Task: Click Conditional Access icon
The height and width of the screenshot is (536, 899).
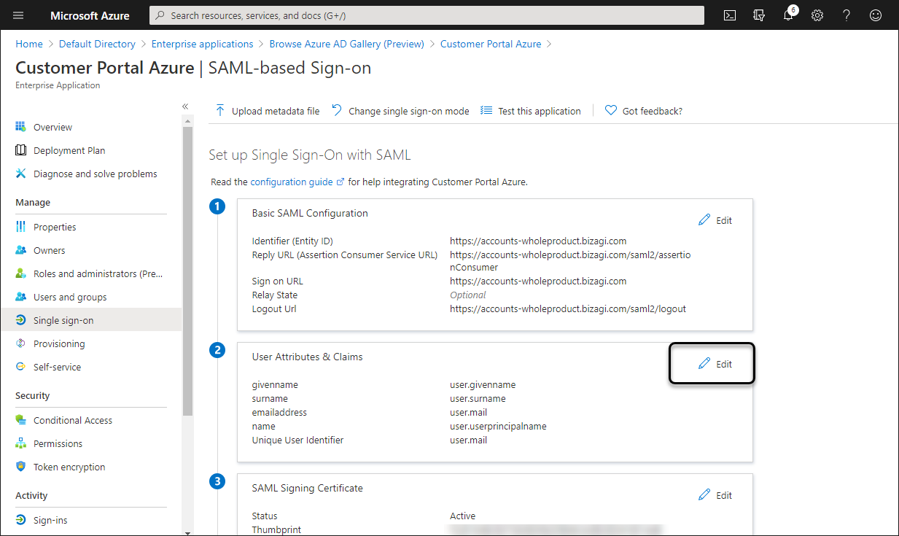Action: 20,420
